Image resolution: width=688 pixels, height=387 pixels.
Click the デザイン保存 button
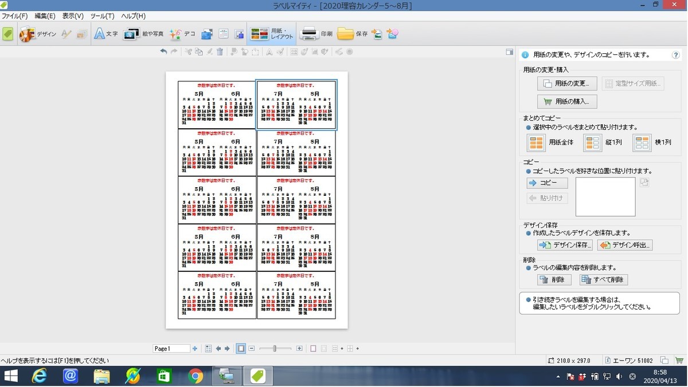565,245
